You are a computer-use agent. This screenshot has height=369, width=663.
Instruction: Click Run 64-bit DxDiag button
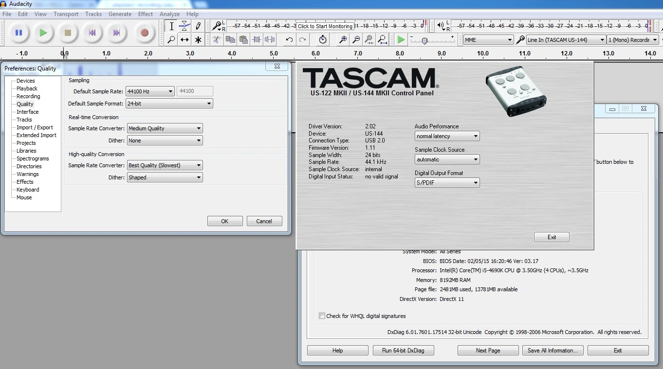click(404, 351)
